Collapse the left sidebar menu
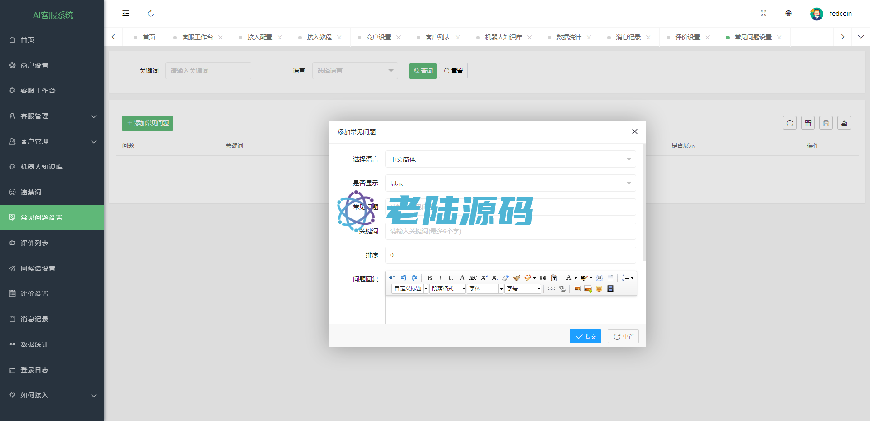 click(x=126, y=14)
